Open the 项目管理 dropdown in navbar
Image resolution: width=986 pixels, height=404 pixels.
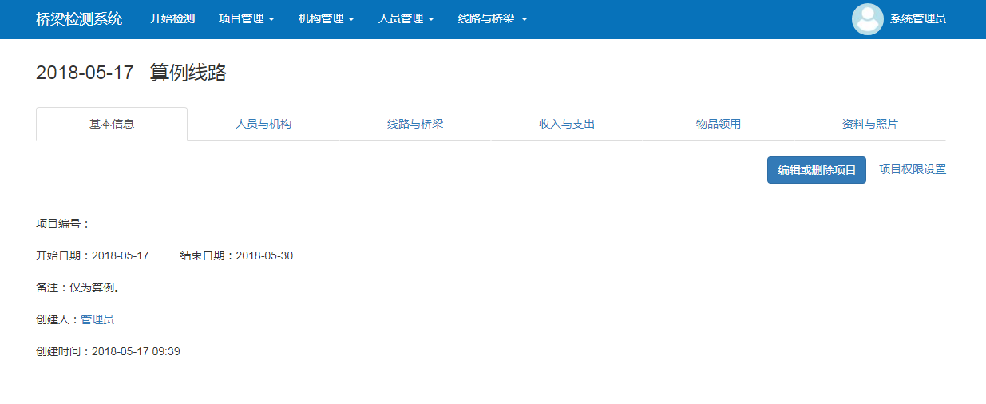pos(246,19)
